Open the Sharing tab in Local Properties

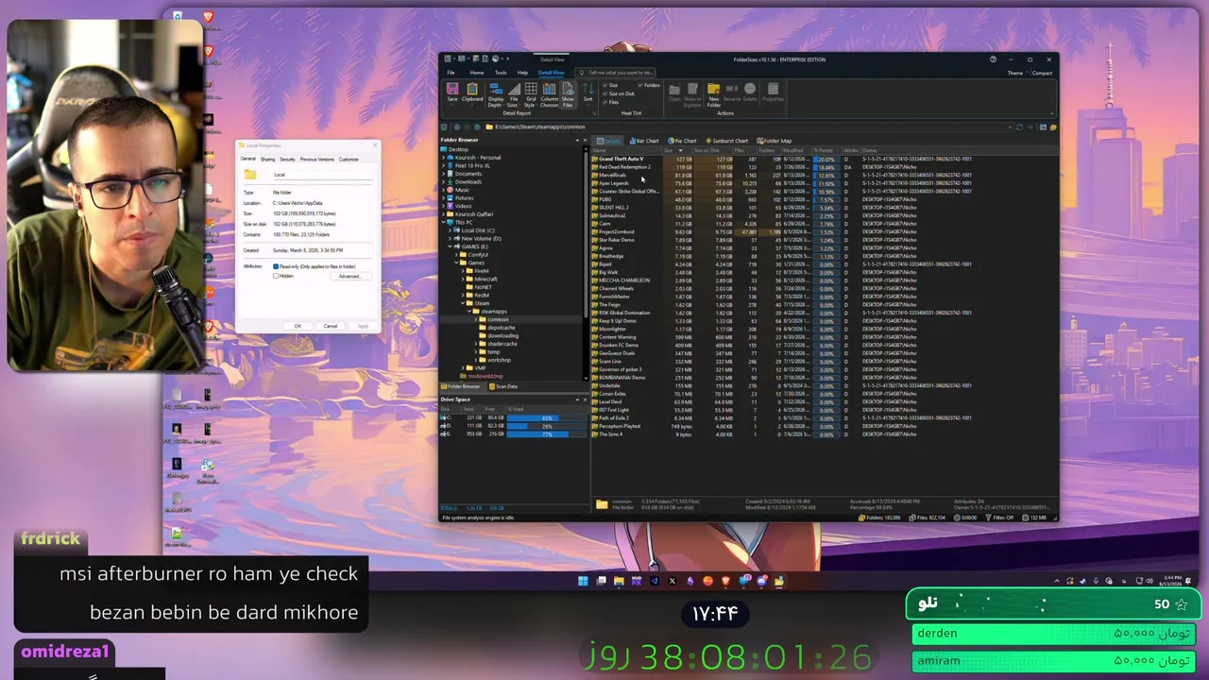[x=268, y=160]
